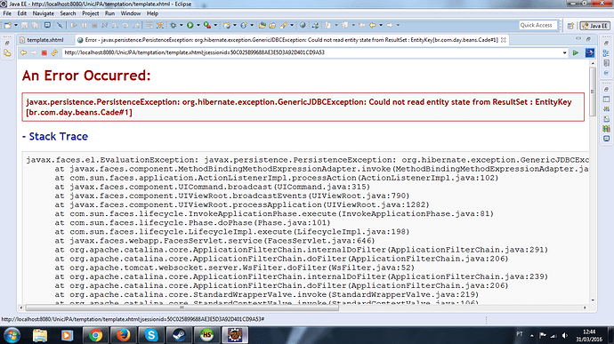614x344 pixels.
Task: Expand the URL address history dropdown
Action: pyautogui.click(x=564, y=52)
